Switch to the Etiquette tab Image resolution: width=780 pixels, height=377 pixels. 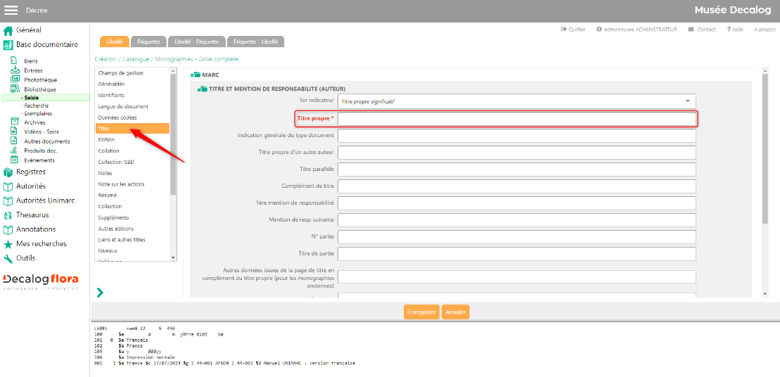pyautogui.click(x=148, y=42)
